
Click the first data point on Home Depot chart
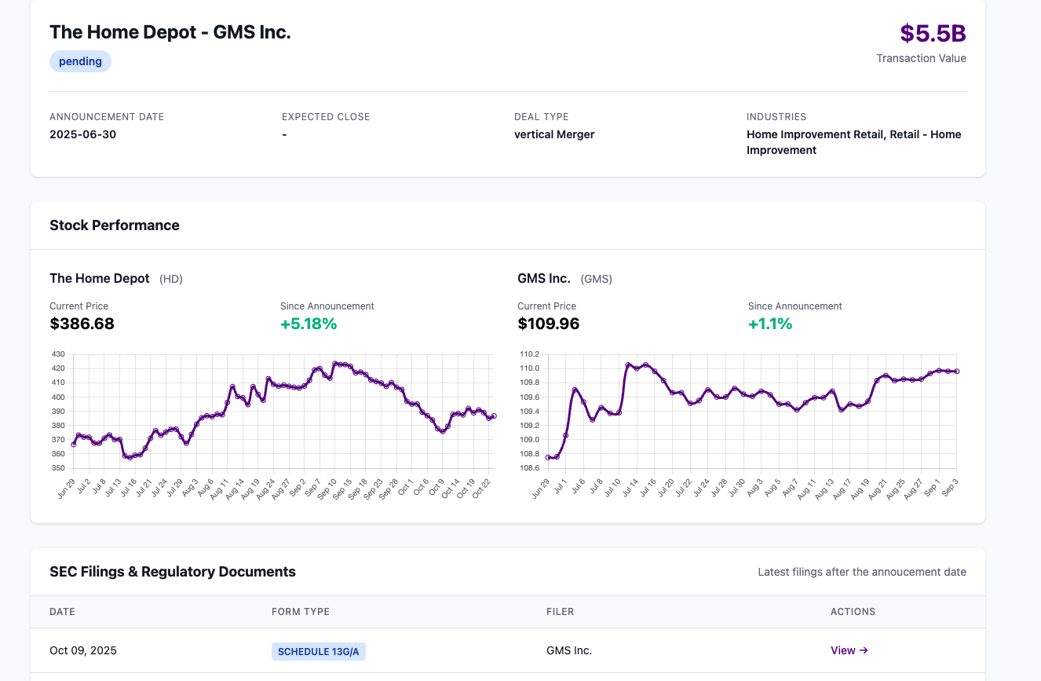click(x=74, y=444)
